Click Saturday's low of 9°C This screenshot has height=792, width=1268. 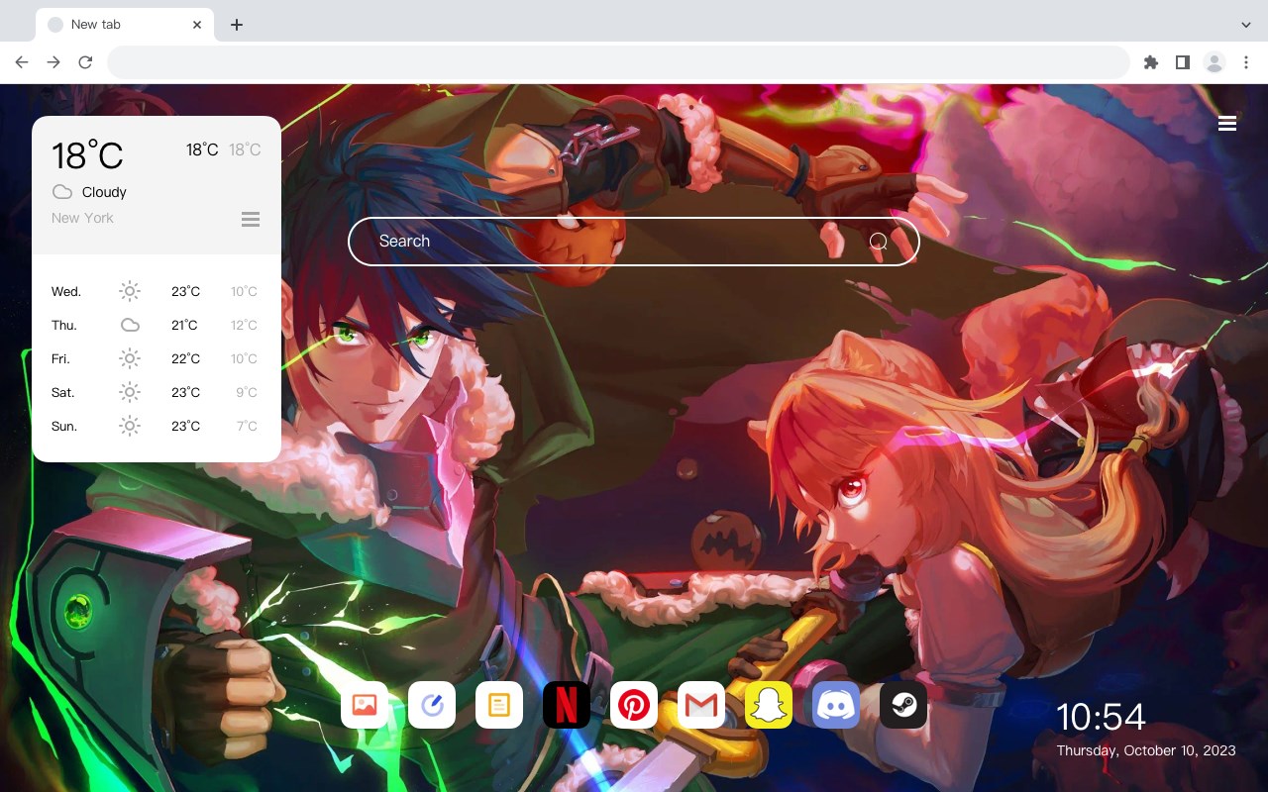[x=247, y=392]
